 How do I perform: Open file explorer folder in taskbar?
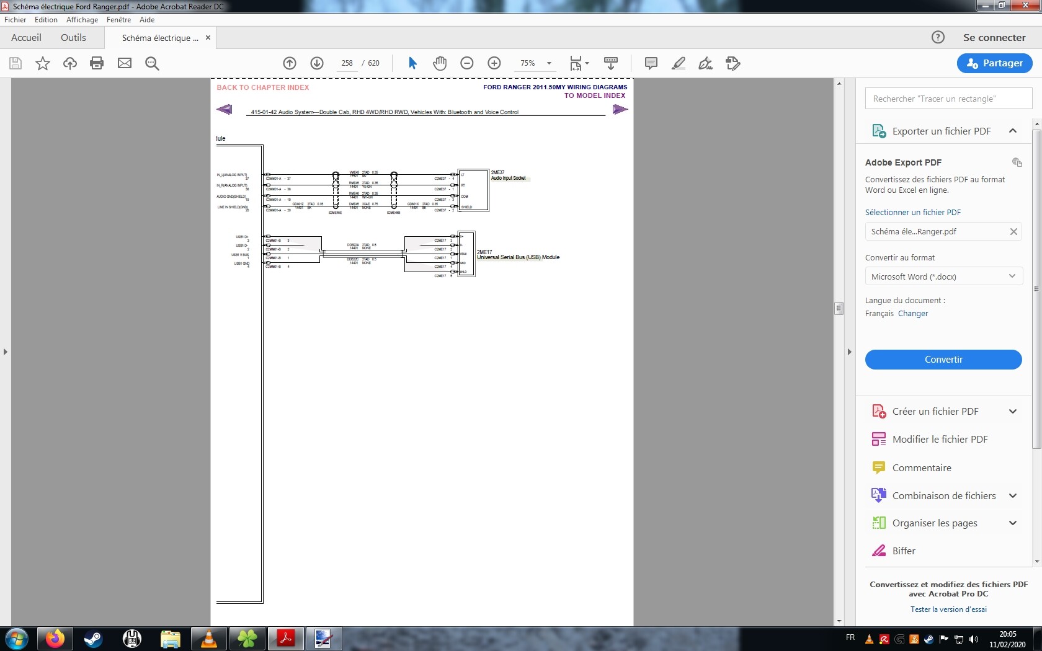click(170, 639)
